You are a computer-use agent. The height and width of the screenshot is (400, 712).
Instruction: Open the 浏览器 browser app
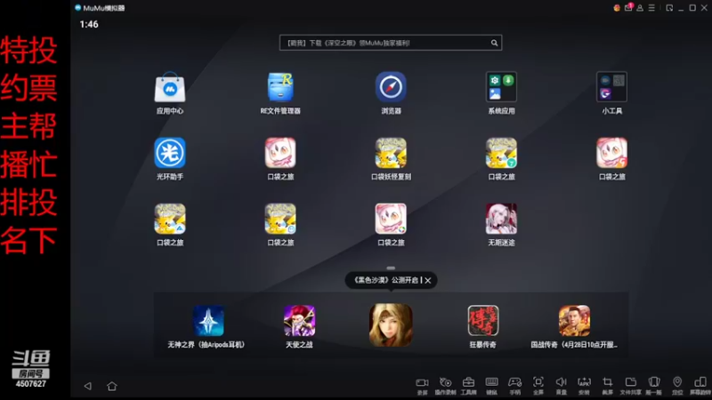coord(391,87)
